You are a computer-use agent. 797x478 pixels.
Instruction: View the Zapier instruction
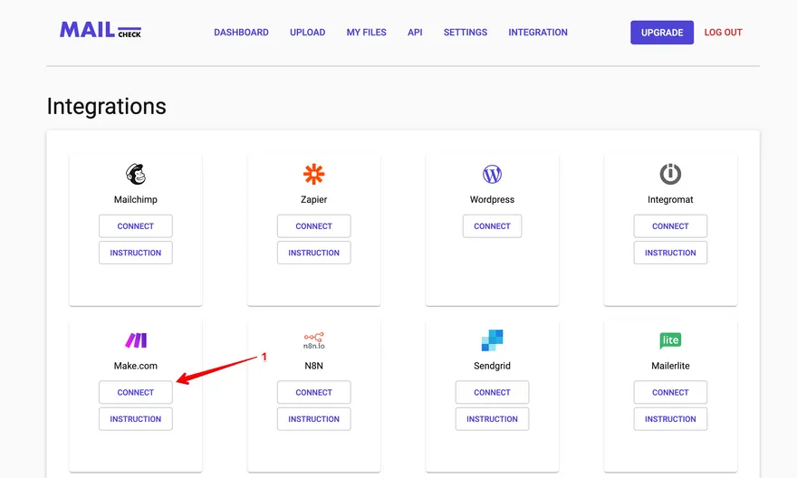313,253
